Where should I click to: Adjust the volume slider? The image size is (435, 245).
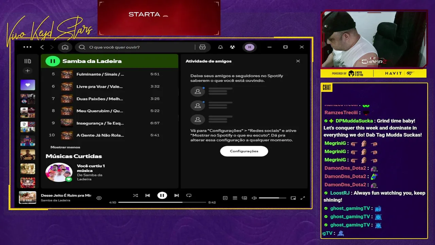tap(273, 198)
